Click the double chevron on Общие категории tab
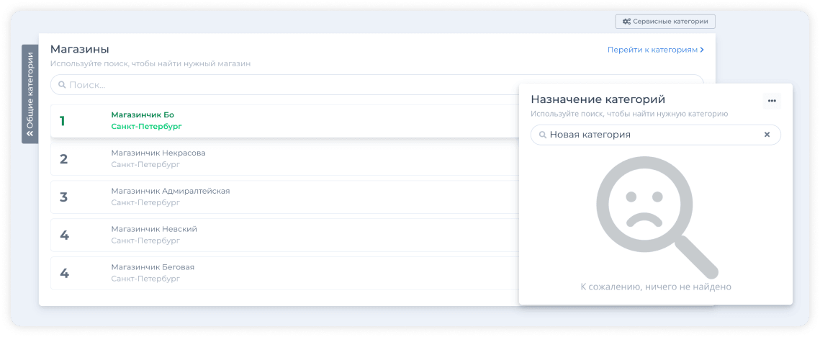The image size is (820, 337). (x=30, y=133)
